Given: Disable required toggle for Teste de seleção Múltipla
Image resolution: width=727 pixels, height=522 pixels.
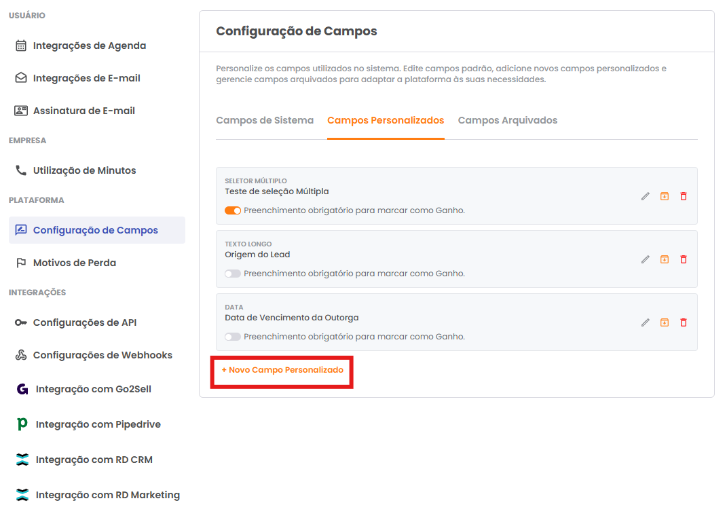Looking at the screenshot, I should [233, 210].
